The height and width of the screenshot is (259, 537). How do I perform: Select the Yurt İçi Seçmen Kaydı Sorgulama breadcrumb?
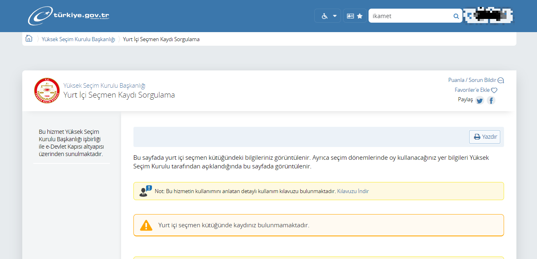click(x=161, y=39)
